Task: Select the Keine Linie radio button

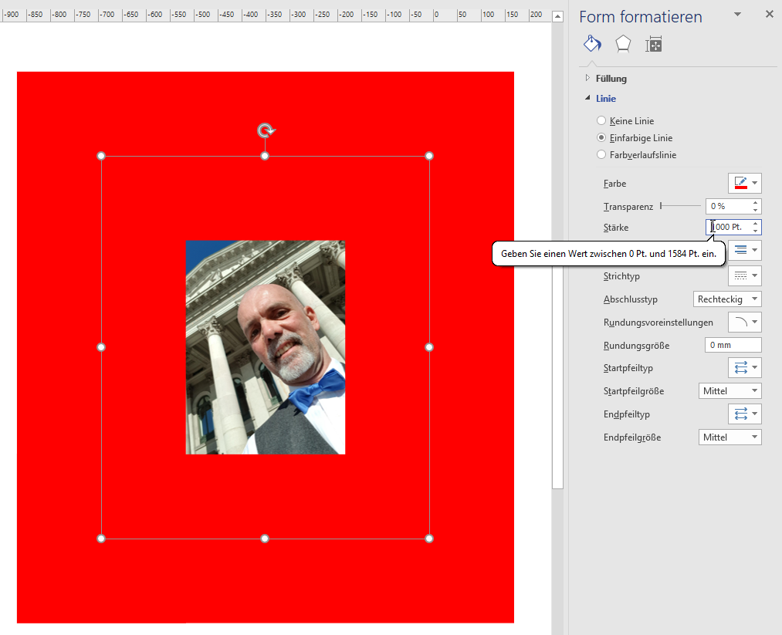Action: click(601, 121)
